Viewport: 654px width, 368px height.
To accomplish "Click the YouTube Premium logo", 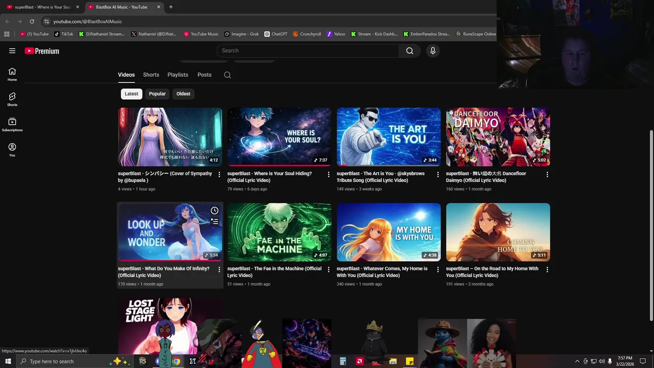I will tap(42, 51).
